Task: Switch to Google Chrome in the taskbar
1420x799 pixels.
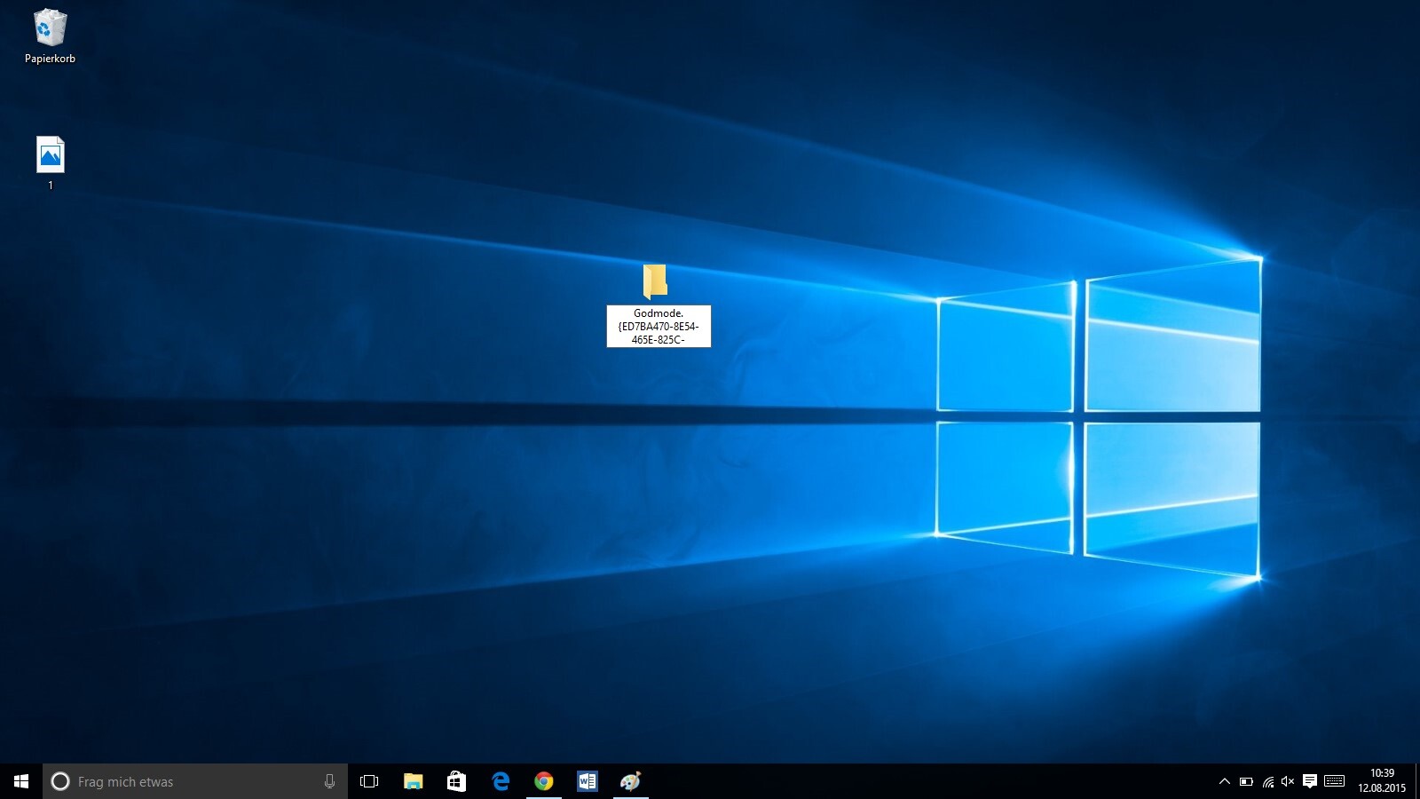Action: pos(544,781)
